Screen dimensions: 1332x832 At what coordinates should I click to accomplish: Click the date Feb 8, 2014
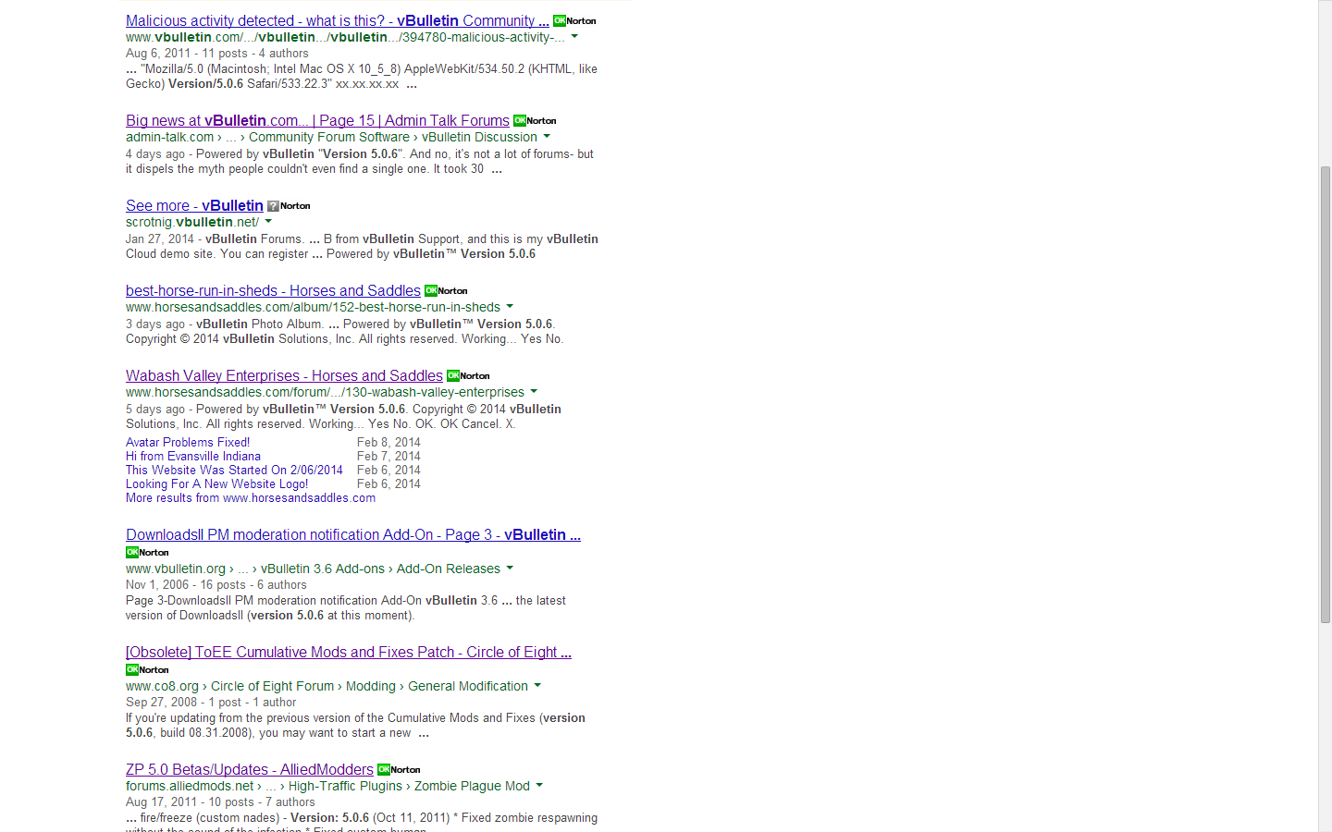pos(388,442)
